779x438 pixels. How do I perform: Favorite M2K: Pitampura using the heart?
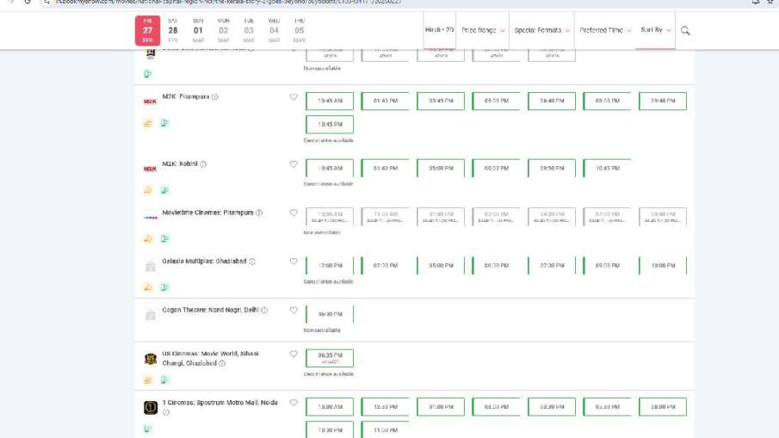(x=294, y=97)
